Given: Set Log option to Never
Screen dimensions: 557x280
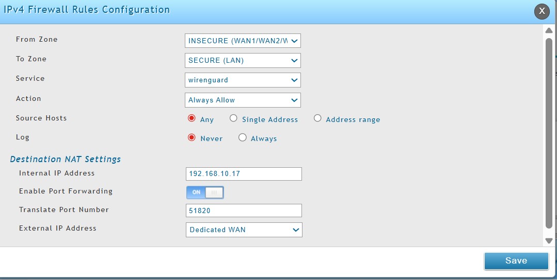Looking at the screenshot, I should (192, 137).
